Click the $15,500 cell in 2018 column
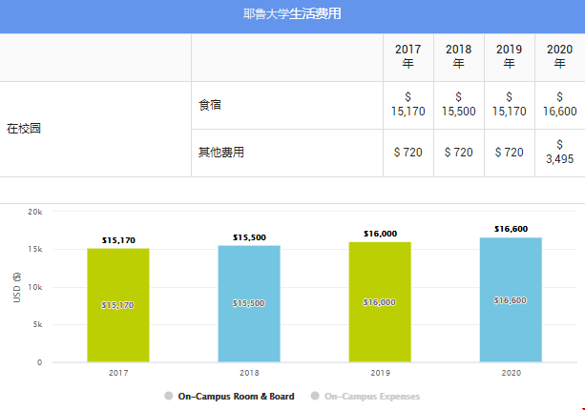Image resolution: width=585 pixels, height=410 pixels. (x=458, y=105)
